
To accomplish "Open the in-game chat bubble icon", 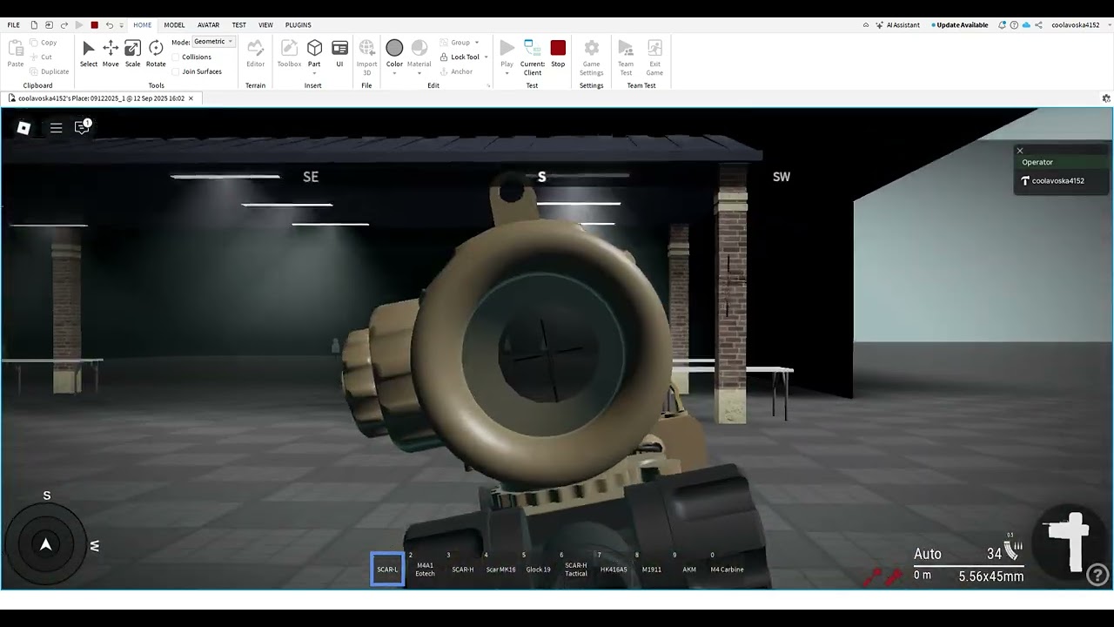I will [82, 127].
